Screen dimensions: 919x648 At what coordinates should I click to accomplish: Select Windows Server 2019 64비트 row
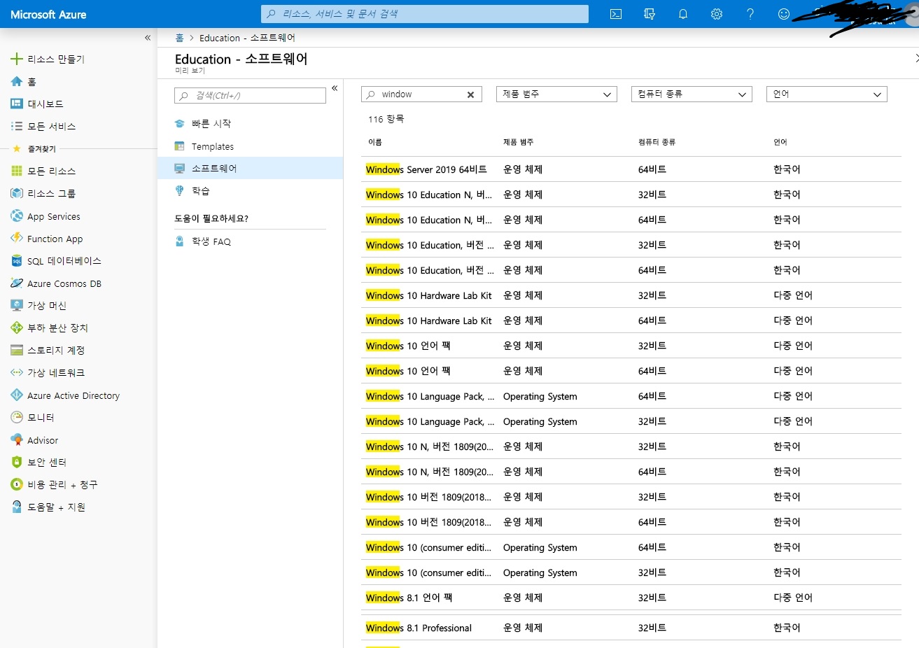coord(426,169)
